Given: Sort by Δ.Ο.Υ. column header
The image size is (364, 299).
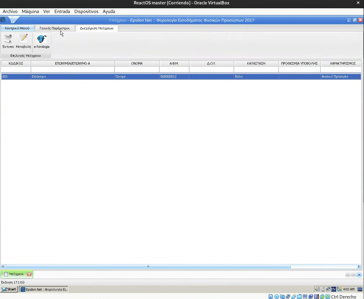Looking at the screenshot, I should coord(211,64).
